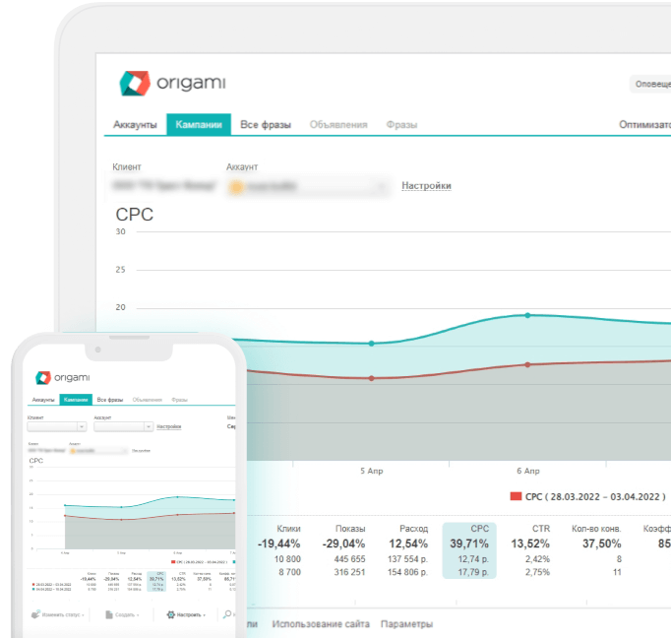Image resolution: width=671 pixels, height=638 pixels.
Task: Click the highlighted CPC column on phone
Action: tap(156, 581)
